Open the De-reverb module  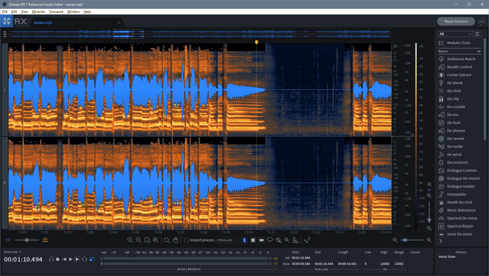coord(452,138)
